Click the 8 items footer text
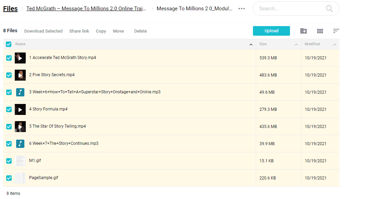Viewport: 371px width, 199px height. pos(13,193)
